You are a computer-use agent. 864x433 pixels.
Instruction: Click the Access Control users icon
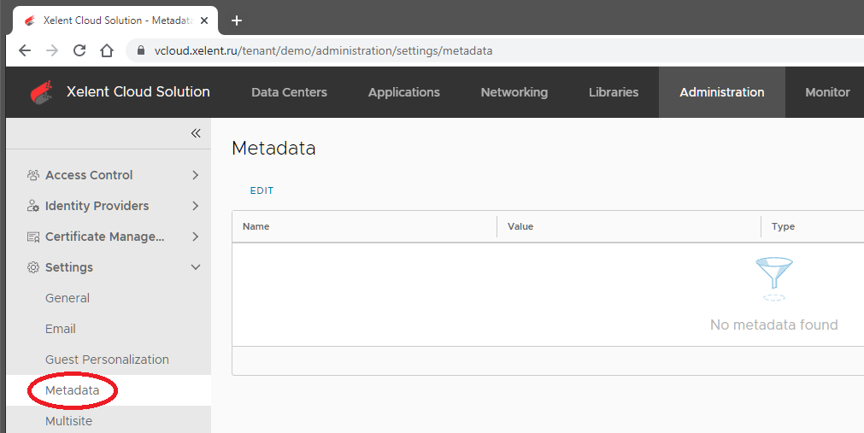[33, 175]
